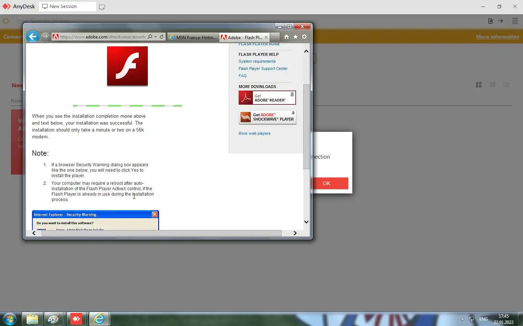Image resolution: width=523 pixels, height=326 pixels.
Task: Switch AnyDesk list to small tiles view
Action: 492,85
